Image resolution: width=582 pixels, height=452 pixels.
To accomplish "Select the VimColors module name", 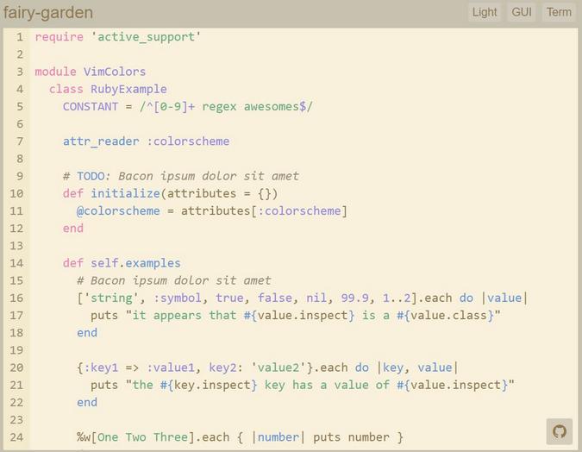I will click(115, 72).
